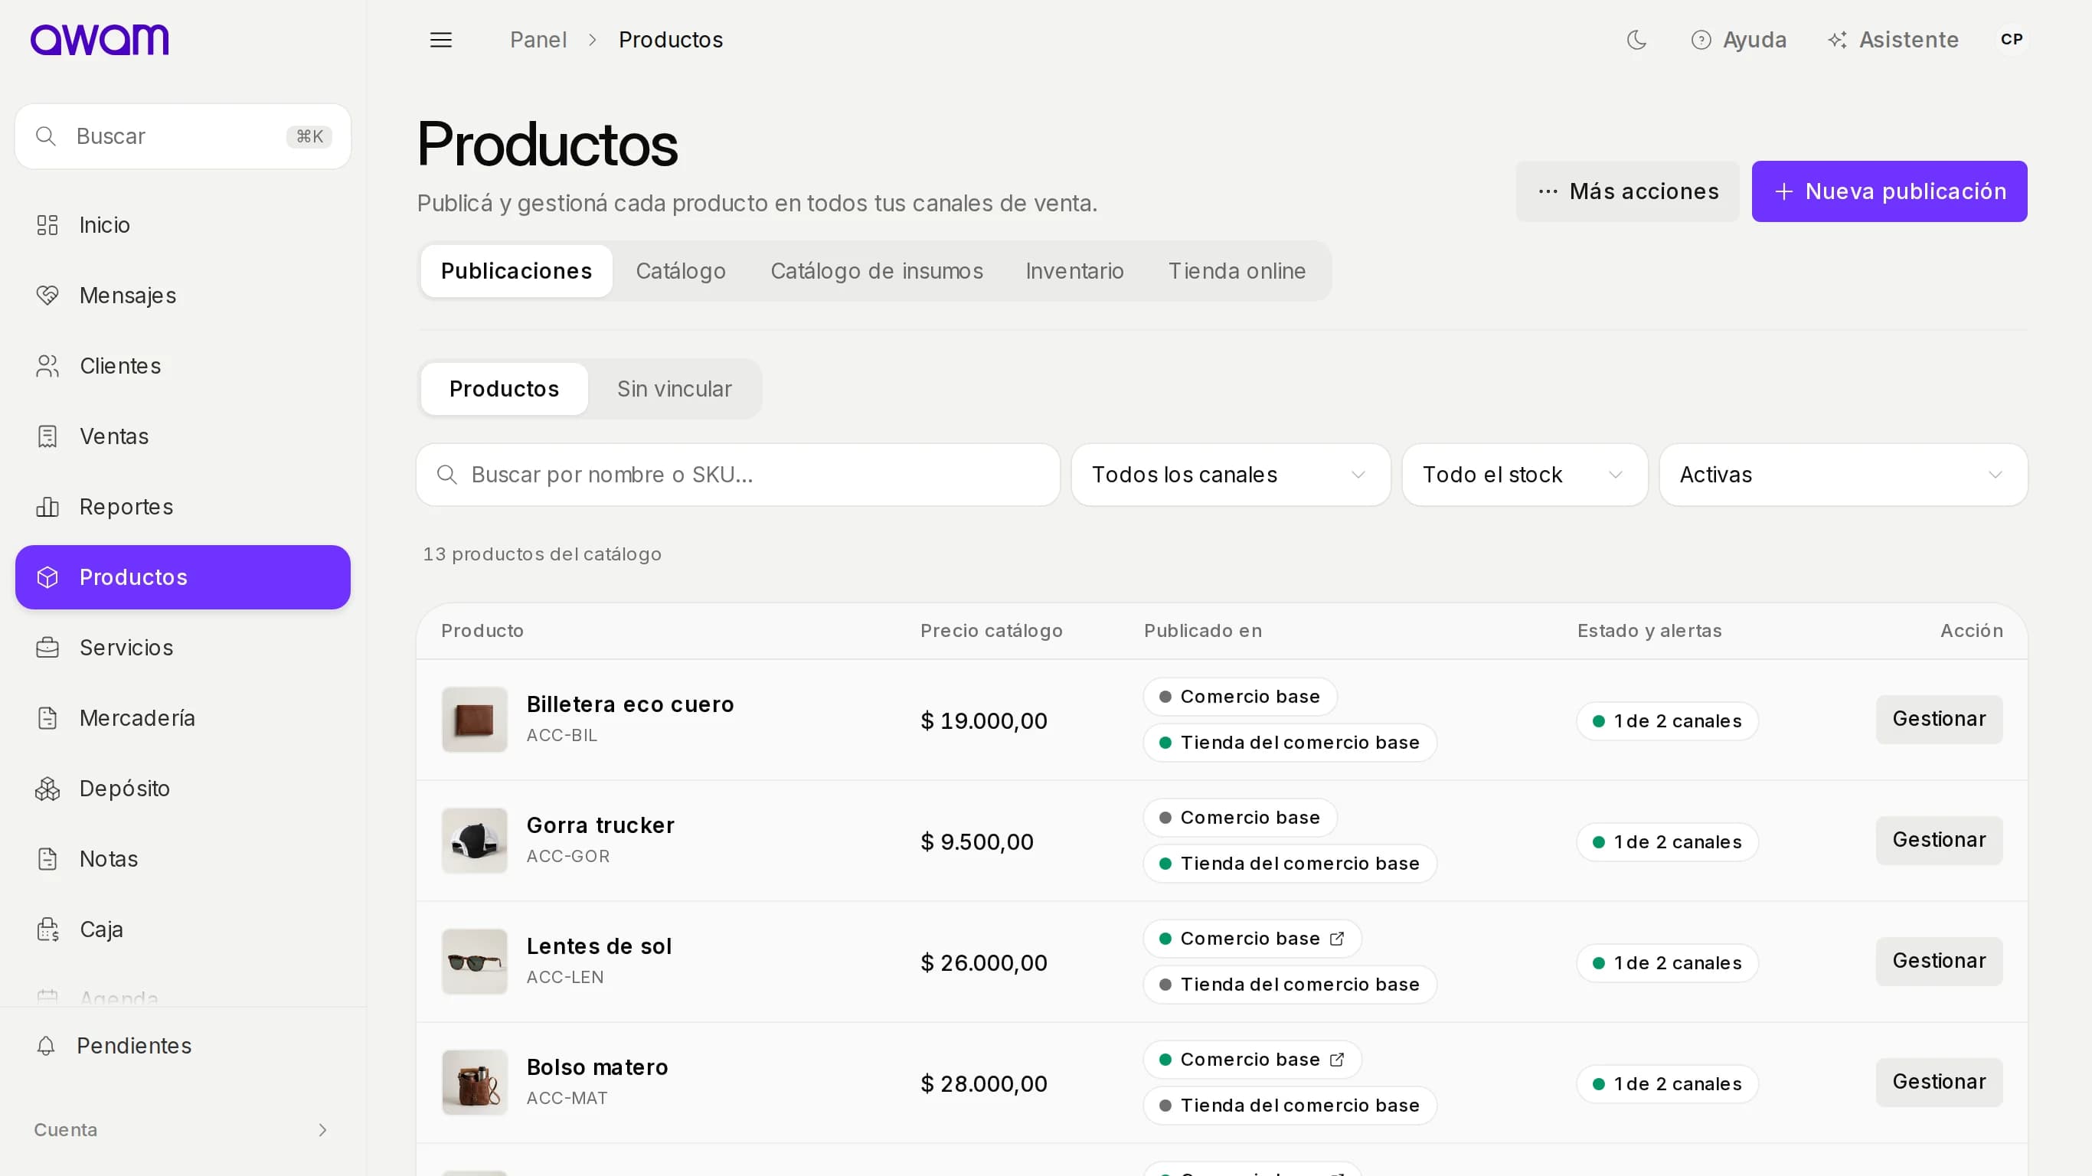
Task: Open external link on Lentes de sol Comercio base
Action: coord(1337,939)
